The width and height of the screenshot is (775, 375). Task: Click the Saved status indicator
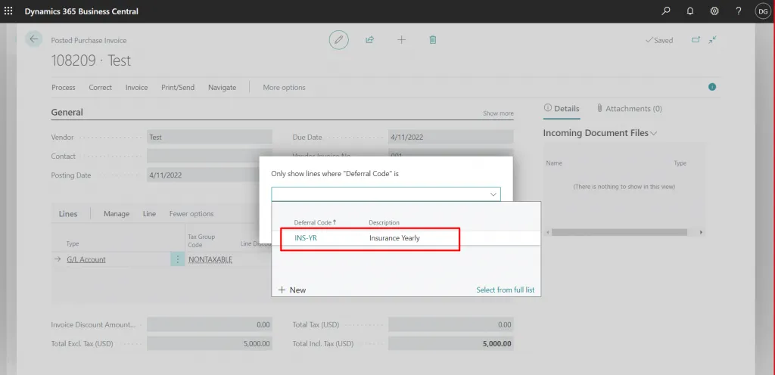click(659, 41)
